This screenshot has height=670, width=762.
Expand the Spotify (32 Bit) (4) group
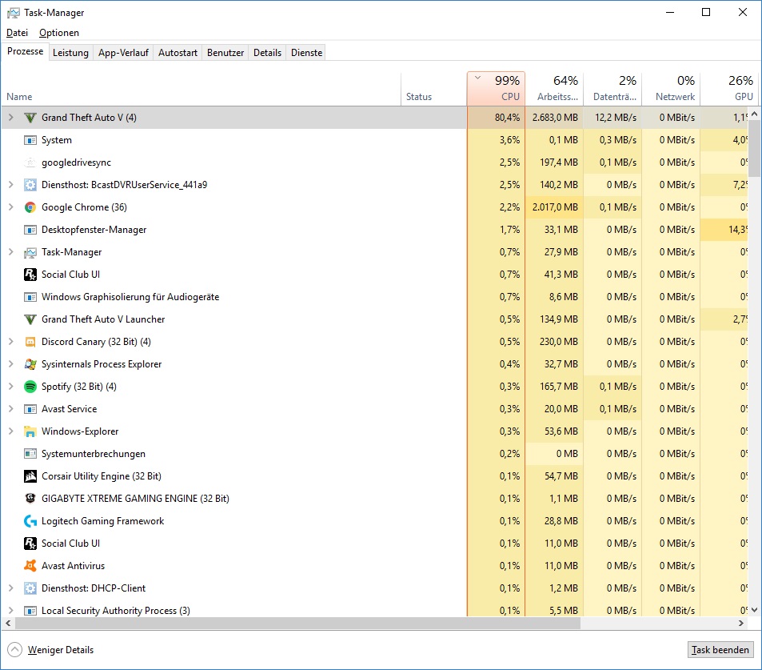pos(10,386)
